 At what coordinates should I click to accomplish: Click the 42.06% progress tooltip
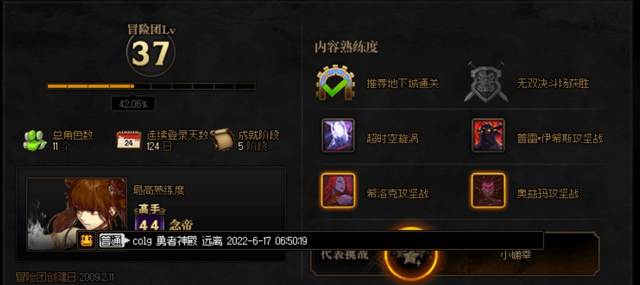[133, 104]
